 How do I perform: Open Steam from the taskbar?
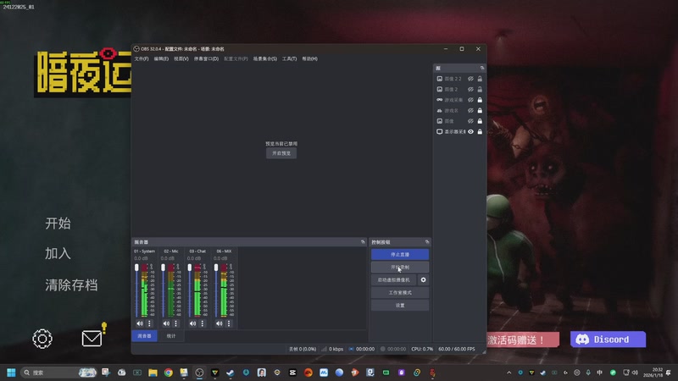click(x=231, y=373)
